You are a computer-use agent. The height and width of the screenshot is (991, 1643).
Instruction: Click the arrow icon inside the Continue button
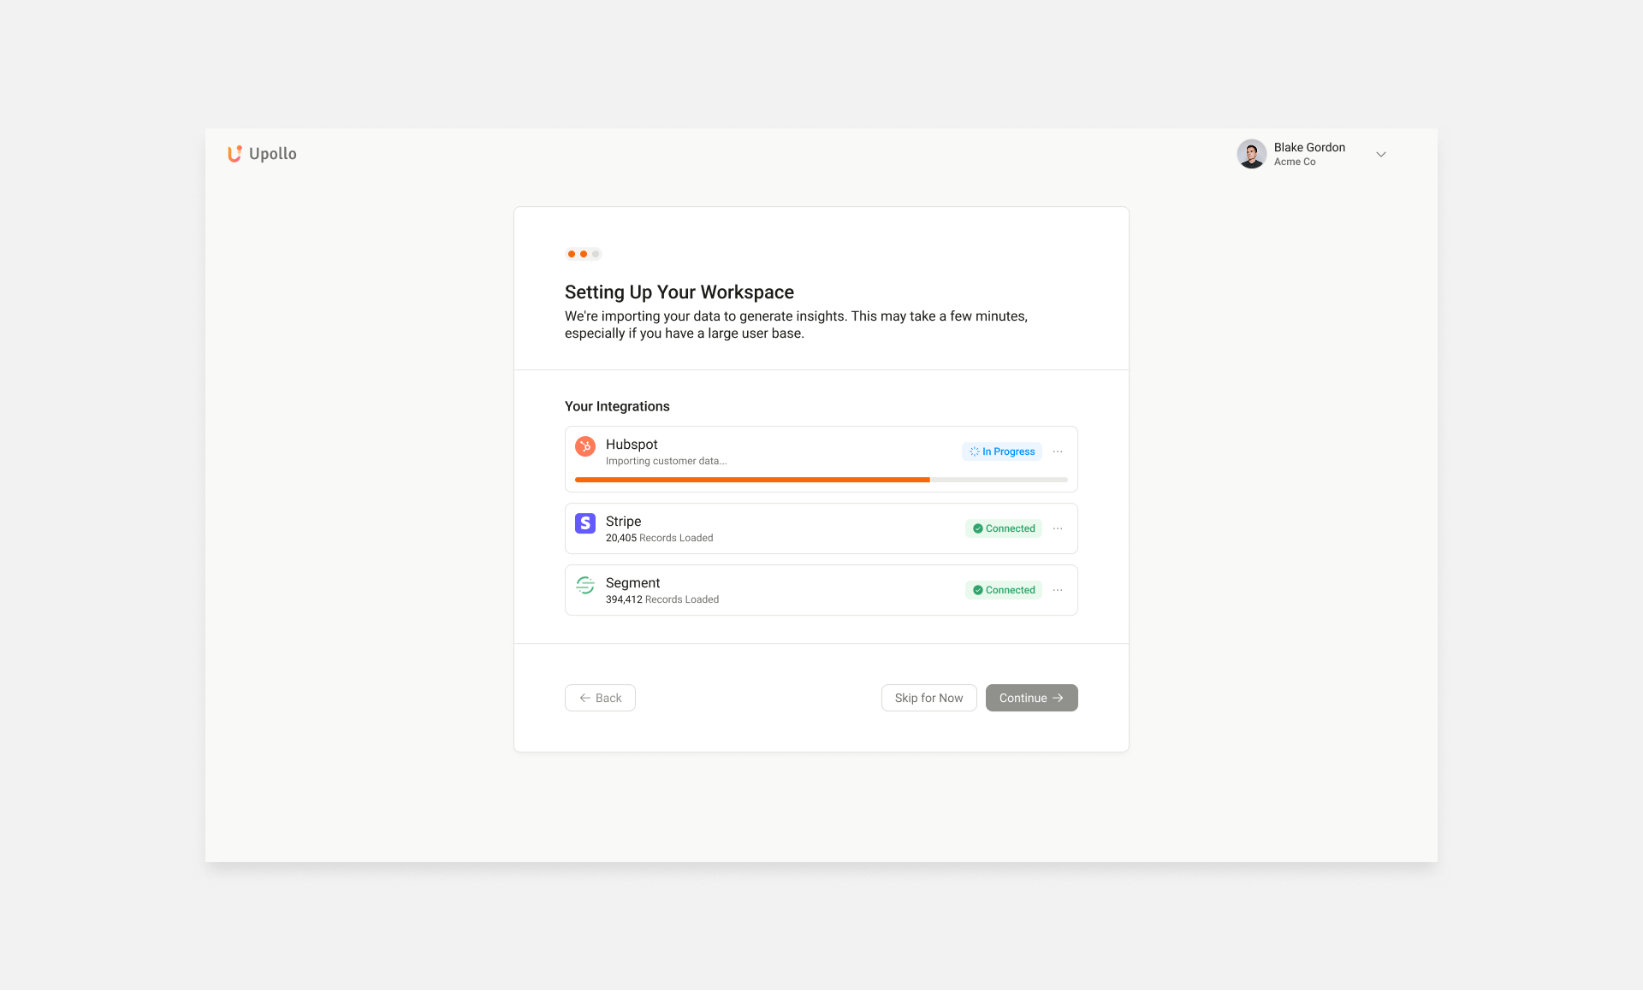coord(1059,698)
